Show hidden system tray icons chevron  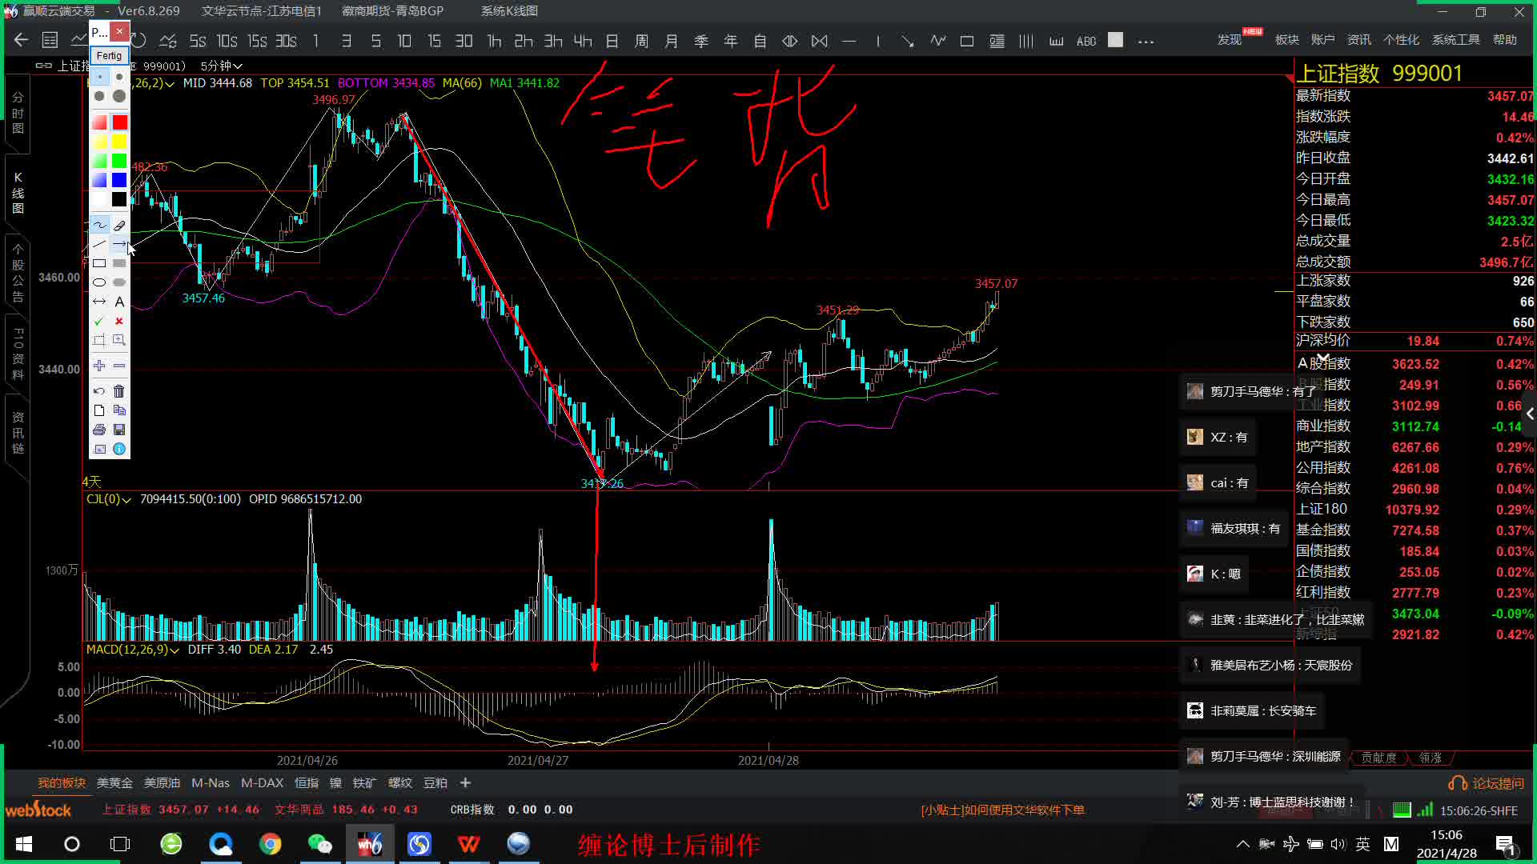[x=1242, y=843]
